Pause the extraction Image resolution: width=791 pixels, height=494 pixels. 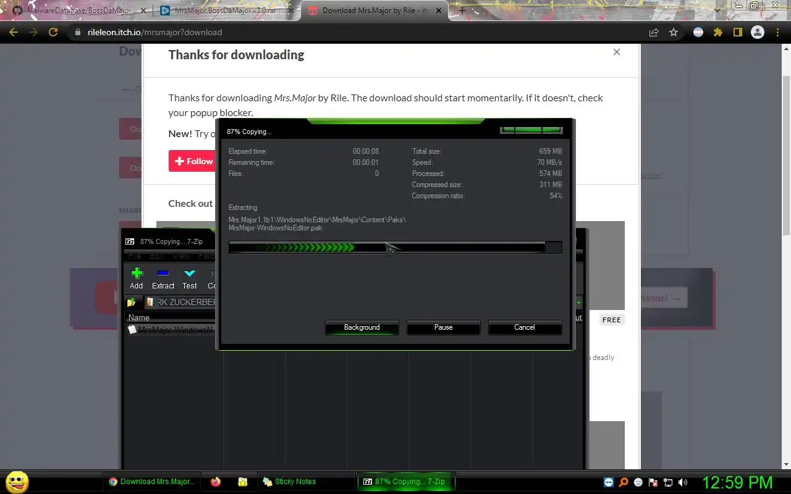443,327
